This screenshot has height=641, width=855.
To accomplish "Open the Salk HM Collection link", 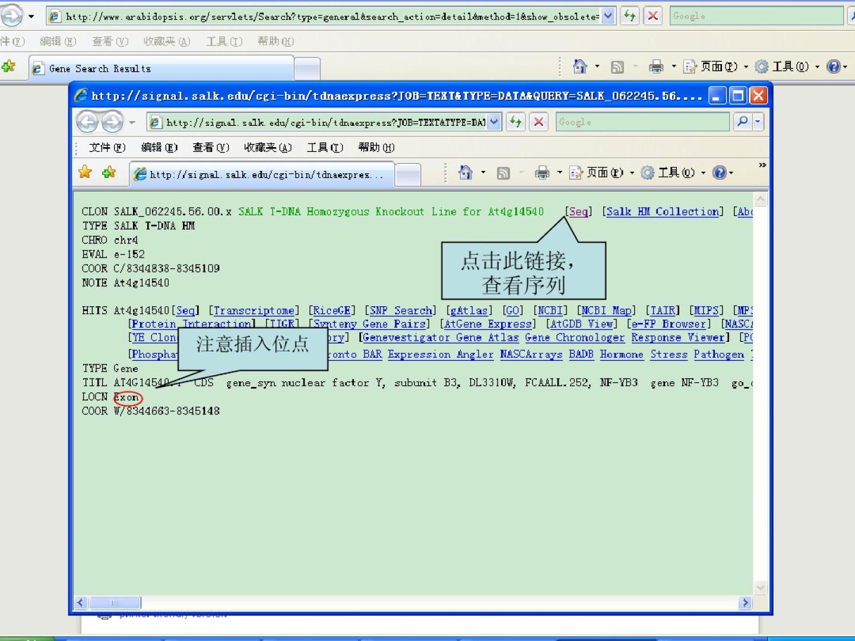I will click(663, 212).
